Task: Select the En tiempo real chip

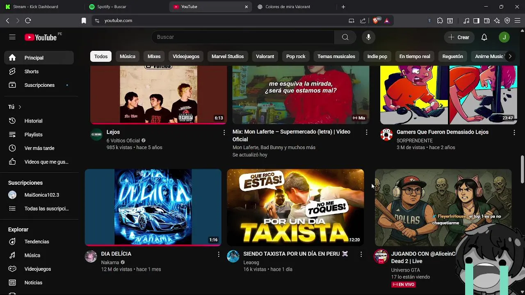Action: click(x=415, y=57)
